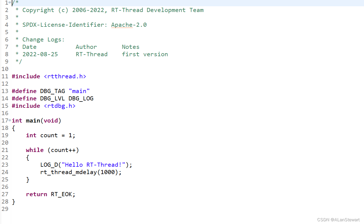Click DBG_TAG on line 13
This screenshot has width=364, height=224.
click(52, 91)
